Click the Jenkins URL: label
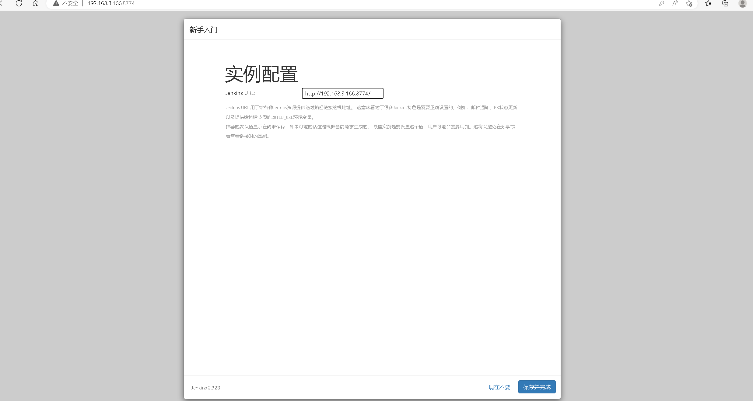Image resolution: width=753 pixels, height=401 pixels. [240, 93]
